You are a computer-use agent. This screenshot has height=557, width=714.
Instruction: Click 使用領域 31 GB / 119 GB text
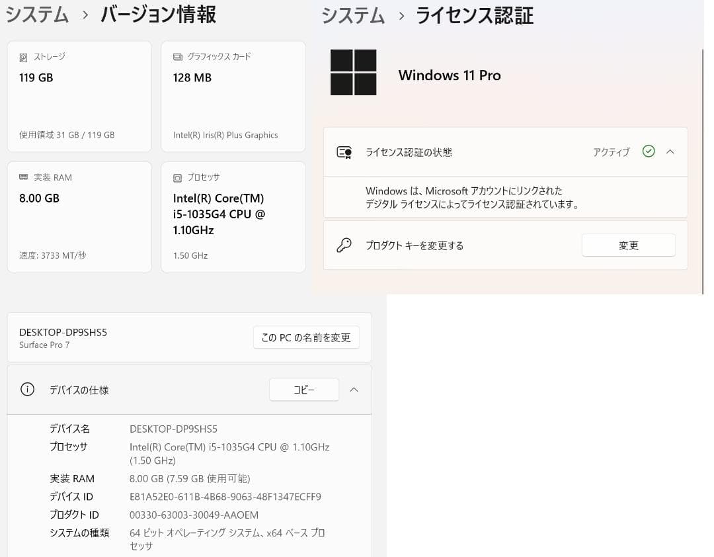67,135
